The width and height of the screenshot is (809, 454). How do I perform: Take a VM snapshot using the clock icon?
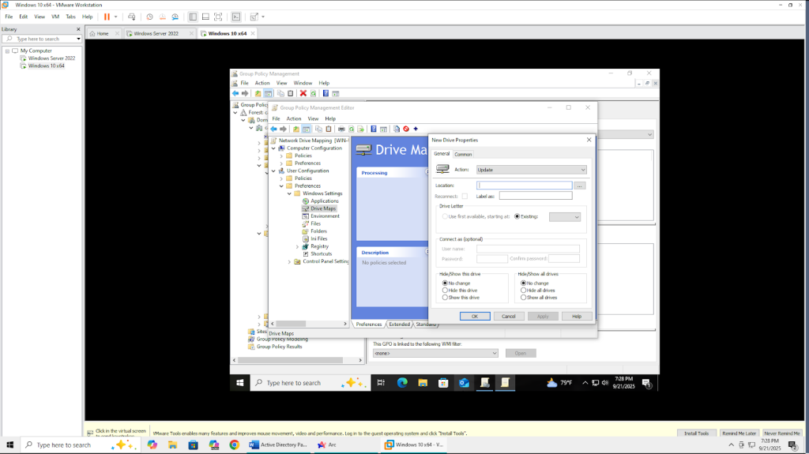pyautogui.click(x=149, y=17)
